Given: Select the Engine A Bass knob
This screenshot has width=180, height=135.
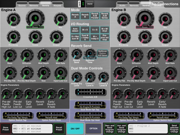Looking at the screenshot, I should click(x=10, y=55).
